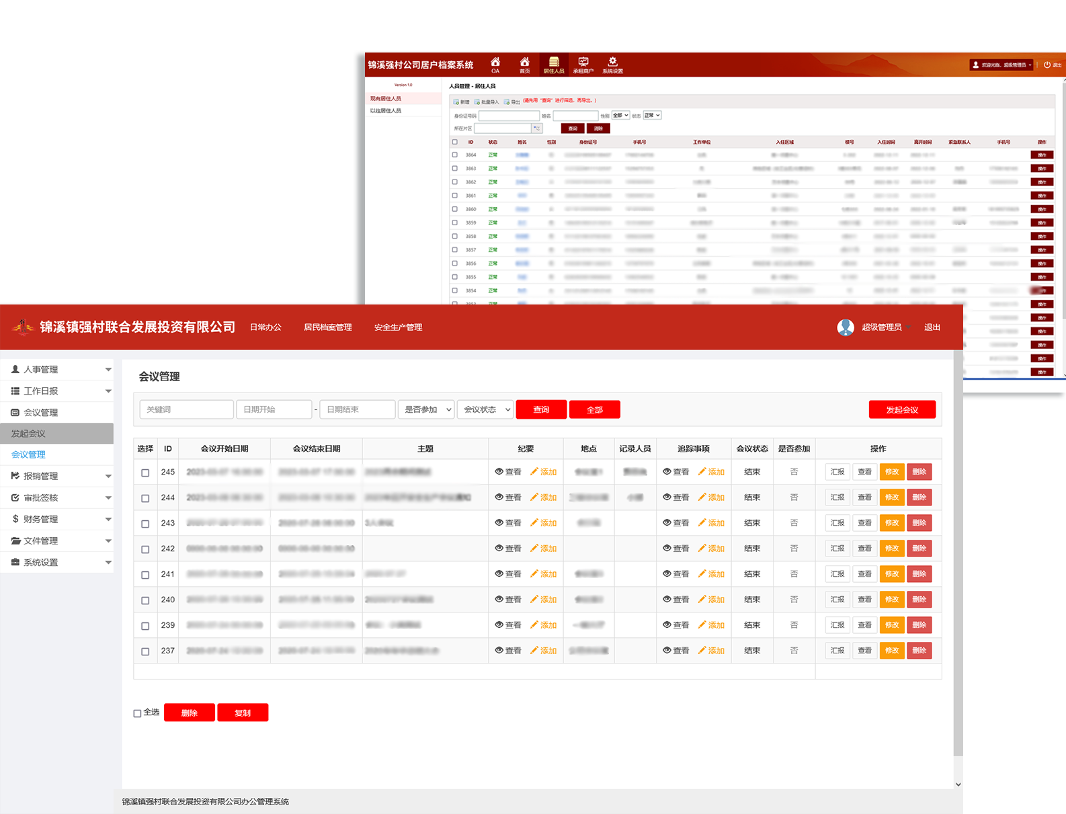Click 添加 pencil for 追踪事项 row 243
The height and width of the screenshot is (814, 1066).
702,523
